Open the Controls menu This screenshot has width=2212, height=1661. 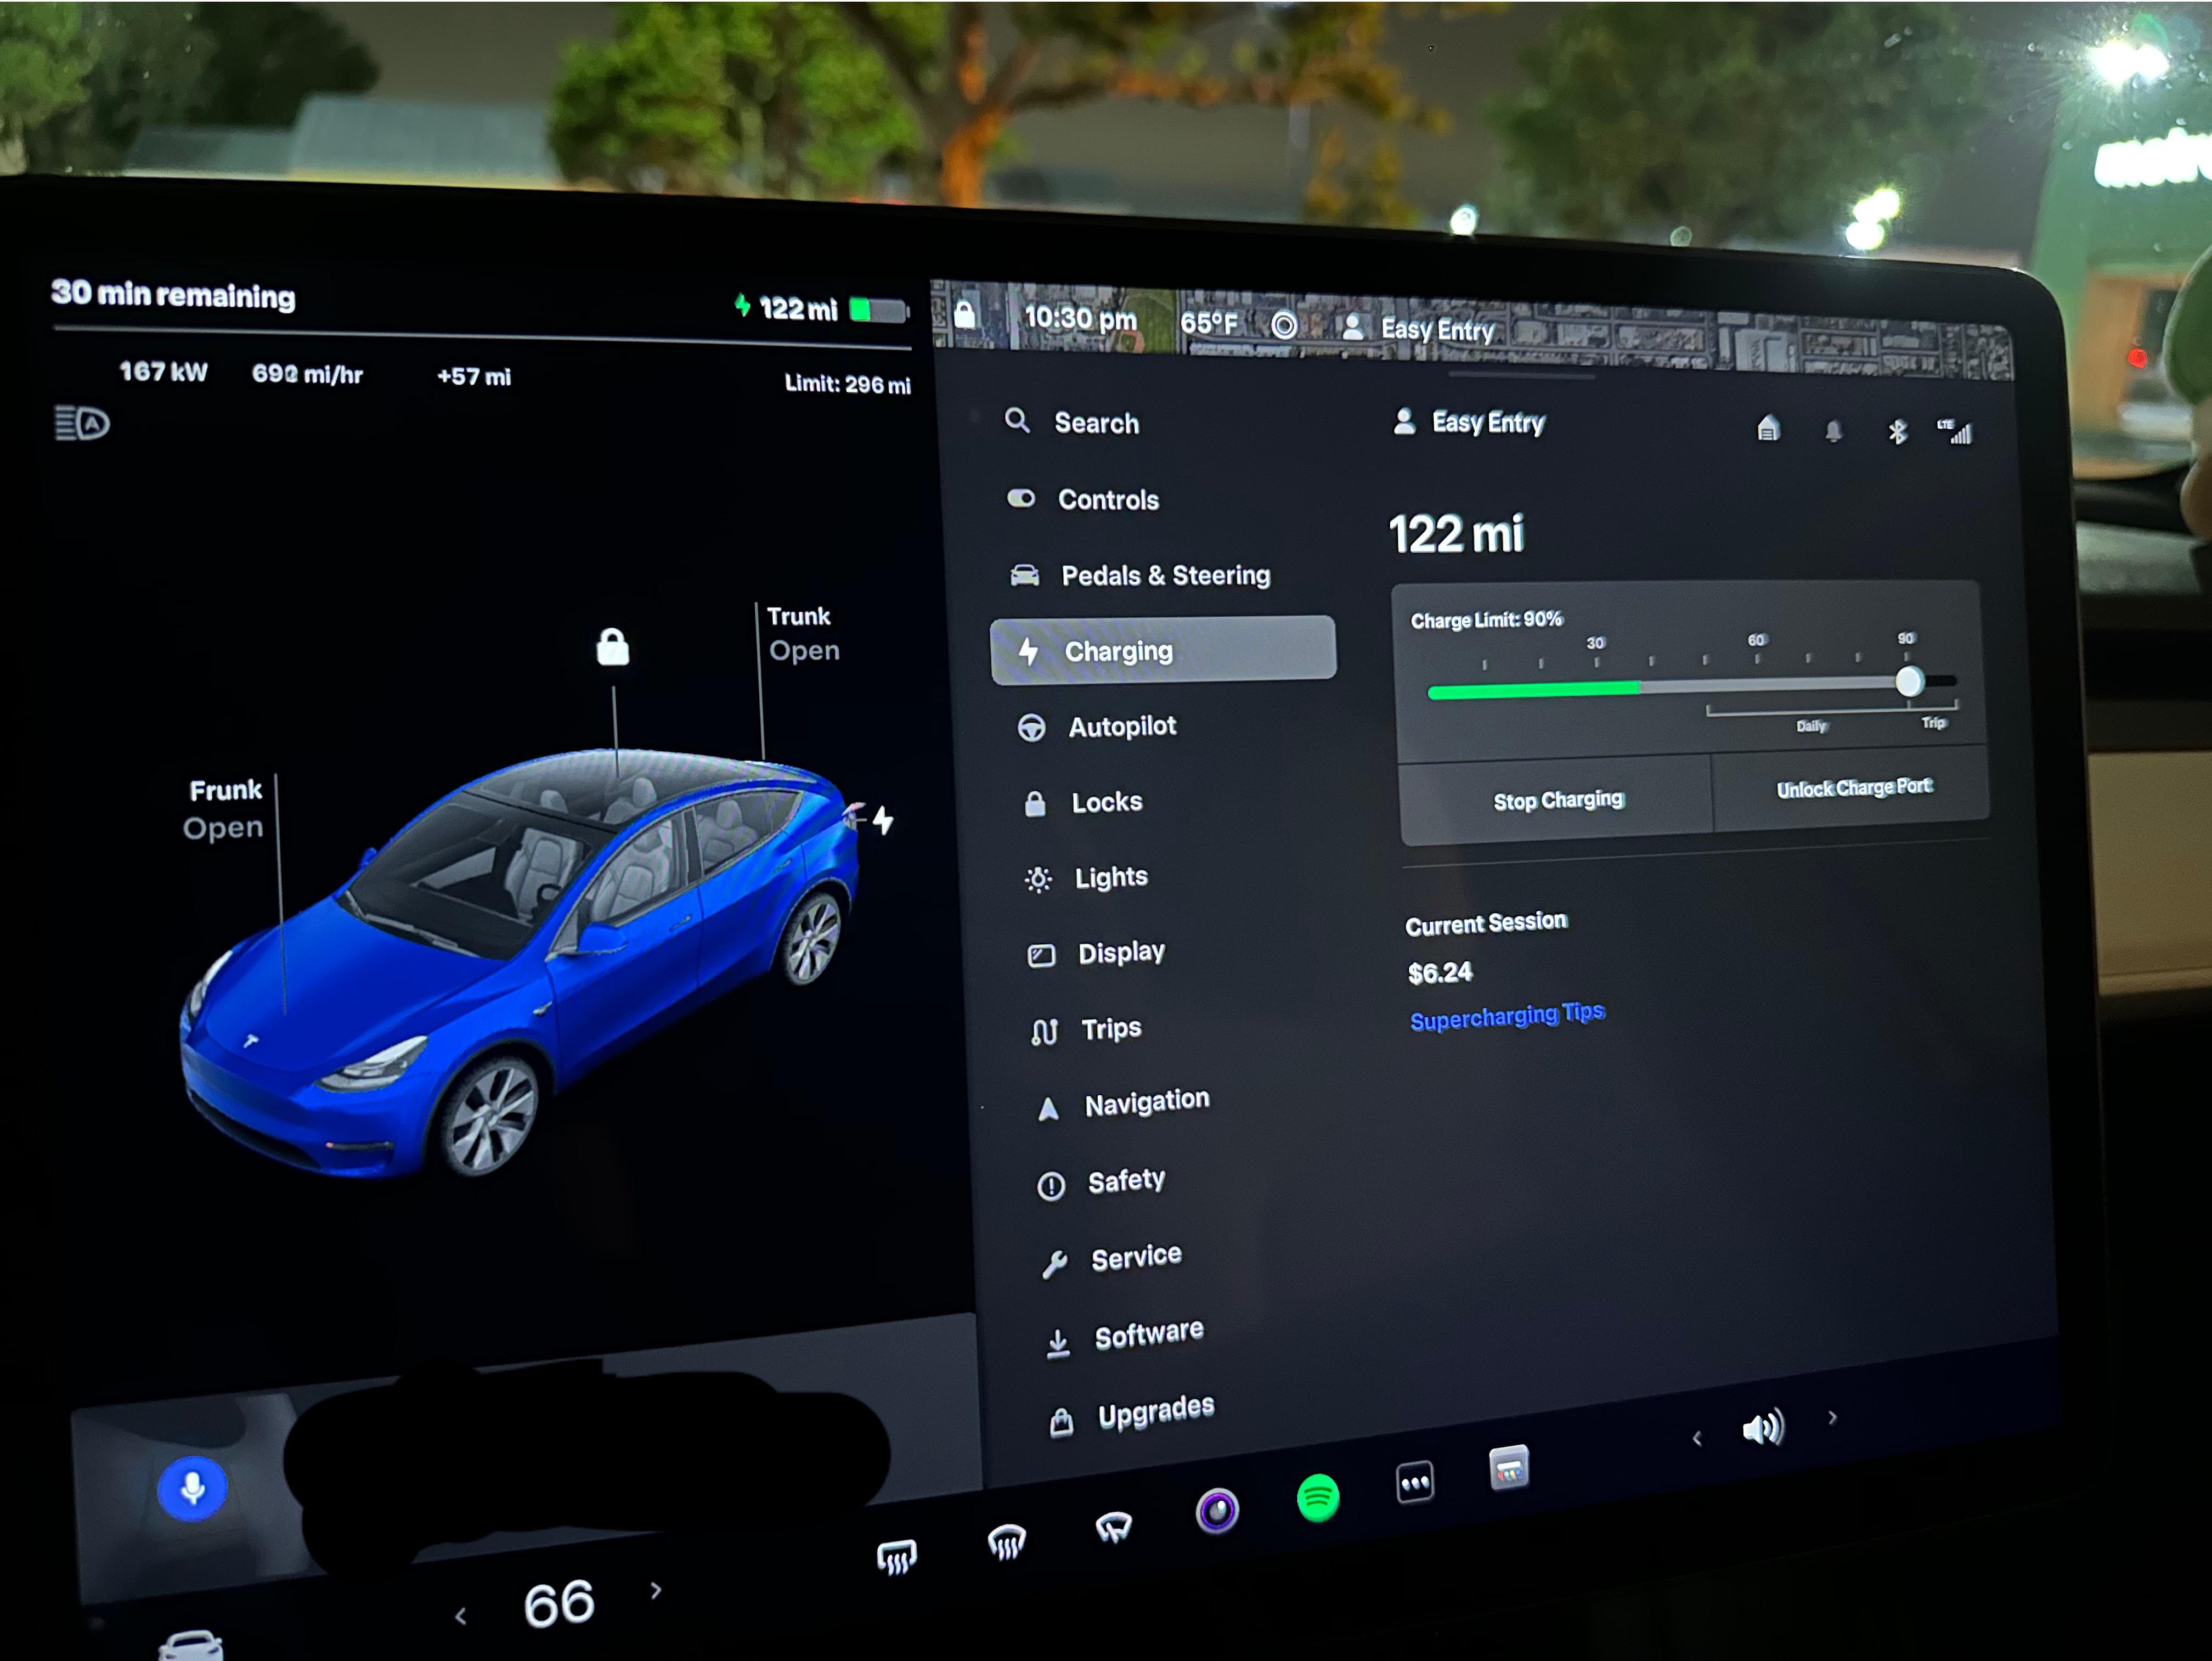click(1083, 499)
